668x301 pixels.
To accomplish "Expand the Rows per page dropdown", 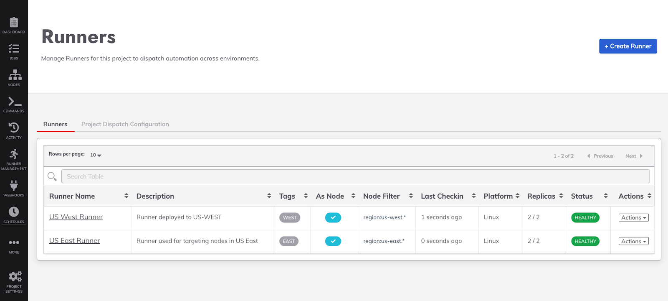I will tap(96, 155).
